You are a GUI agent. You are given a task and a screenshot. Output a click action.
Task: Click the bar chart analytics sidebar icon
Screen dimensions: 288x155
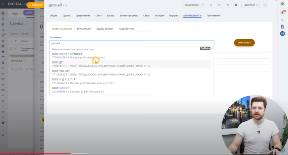click(x=3, y=30)
